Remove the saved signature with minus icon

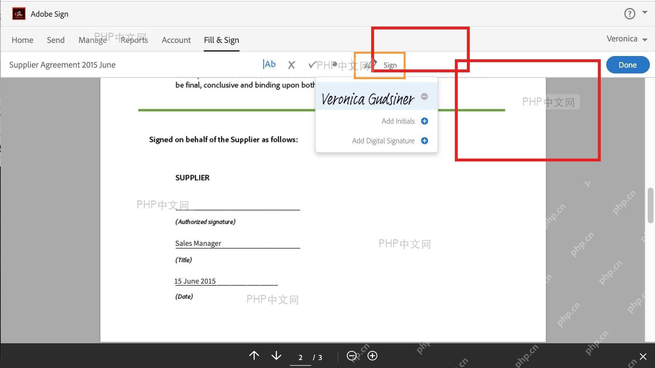click(424, 96)
